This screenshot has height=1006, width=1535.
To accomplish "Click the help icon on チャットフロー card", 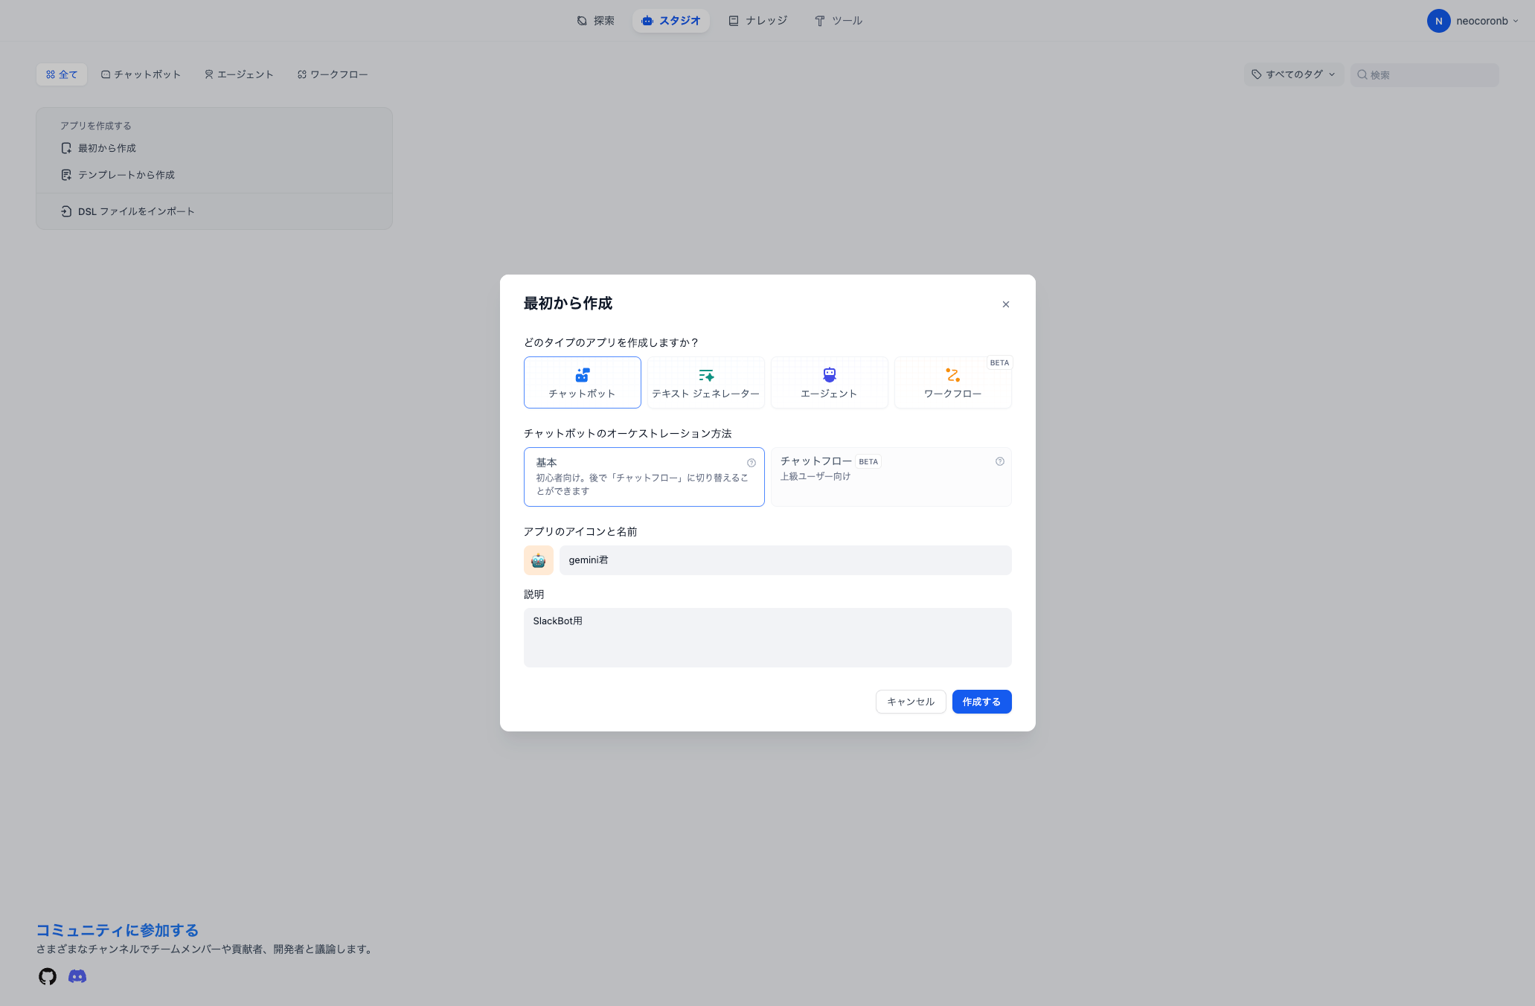I will pyautogui.click(x=999, y=461).
